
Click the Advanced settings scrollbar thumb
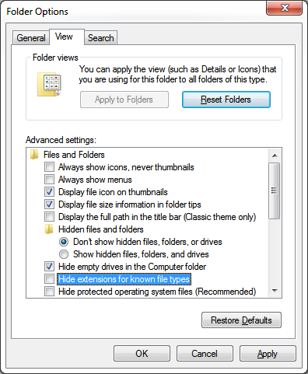275,190
